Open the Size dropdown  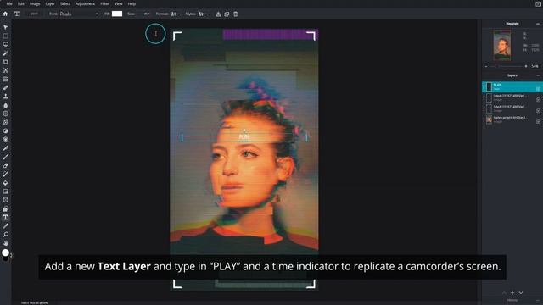click(146, 14)
